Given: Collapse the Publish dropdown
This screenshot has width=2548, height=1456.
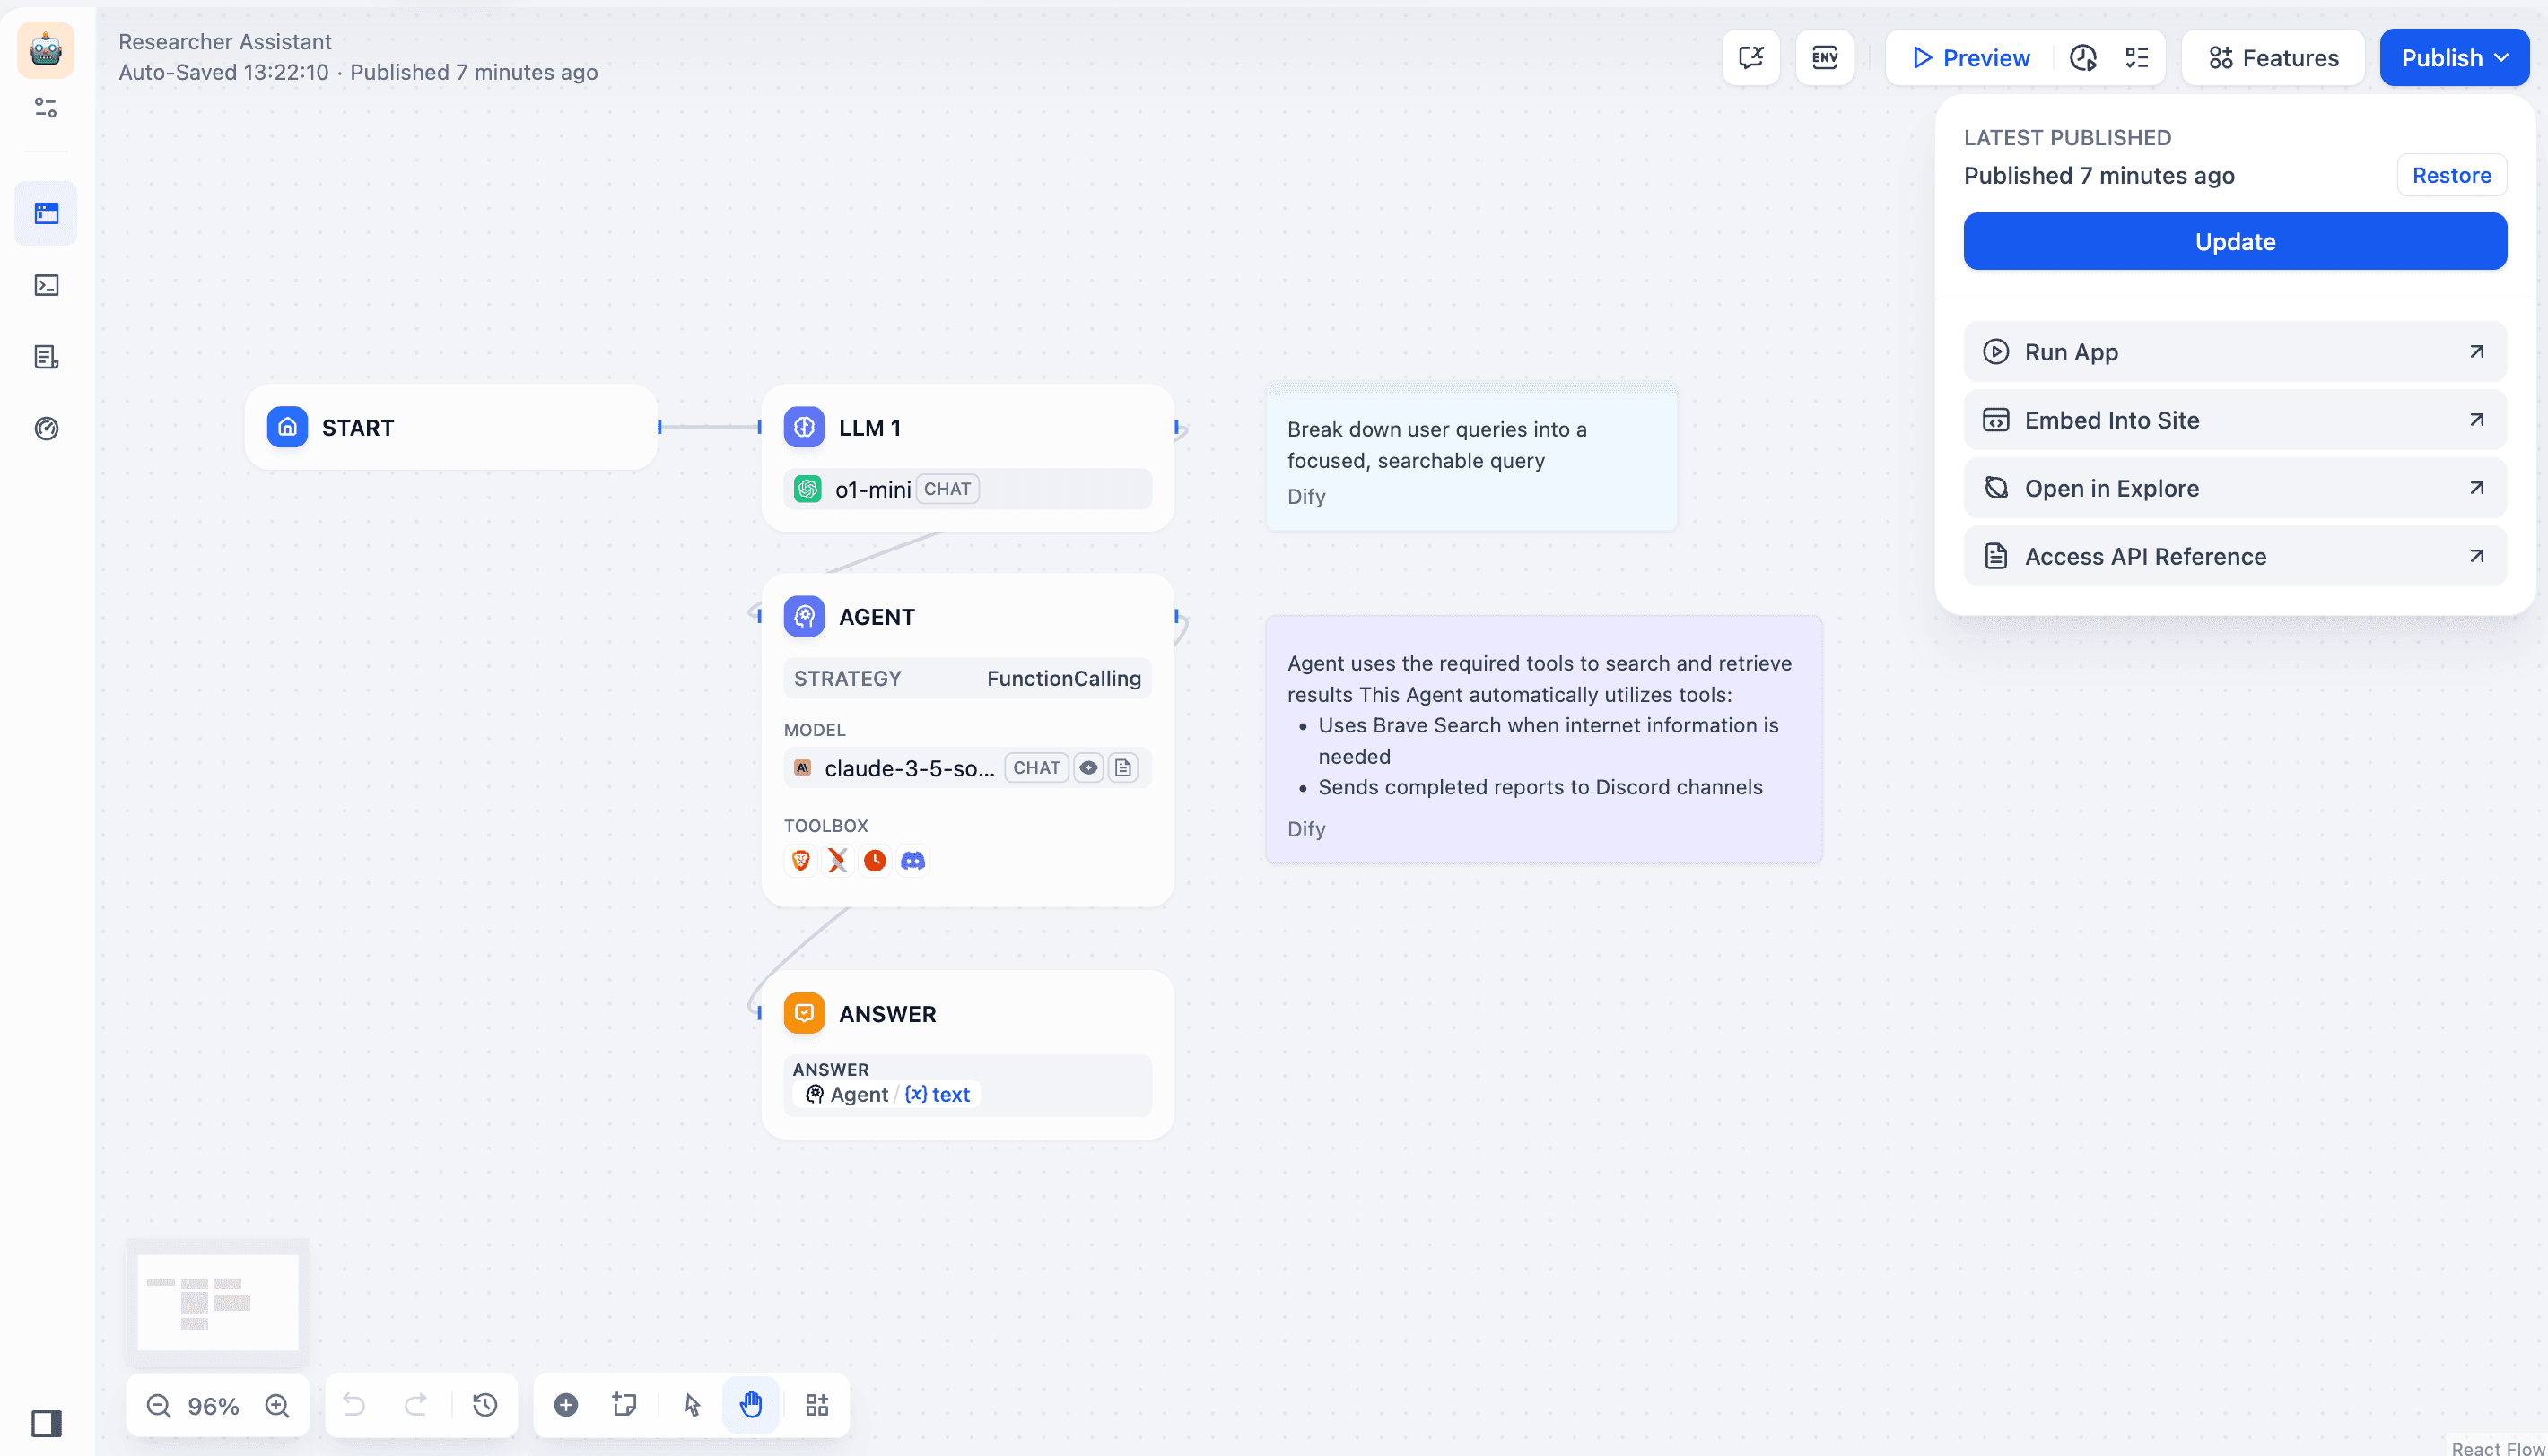Looking at the screenshot, I should click(2454, 58).
